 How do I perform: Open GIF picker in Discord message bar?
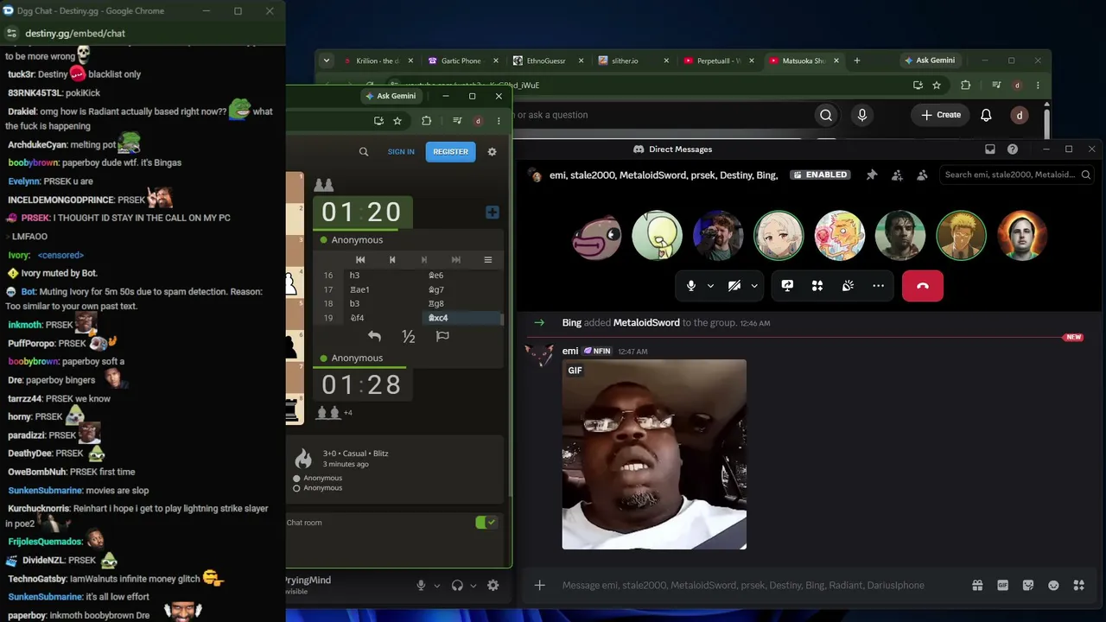pos(1002,585)
